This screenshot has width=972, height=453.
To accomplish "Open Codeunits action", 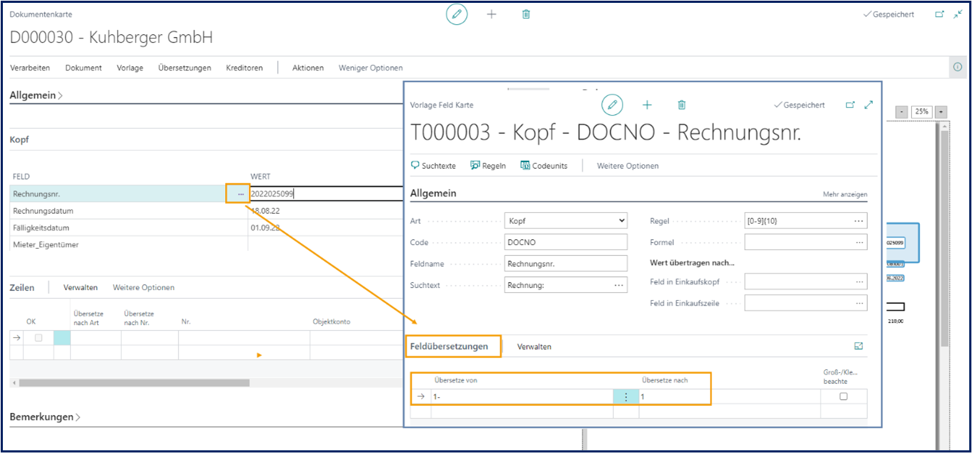I will point(544,166).
